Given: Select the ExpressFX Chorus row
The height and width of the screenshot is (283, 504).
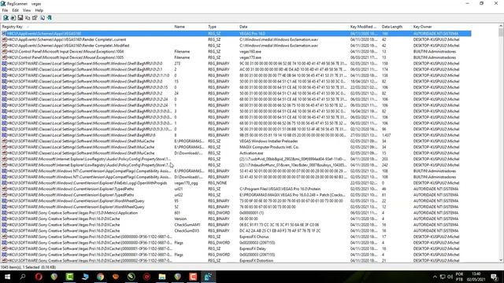Looking at the screenshot, I should click(236, 237).
